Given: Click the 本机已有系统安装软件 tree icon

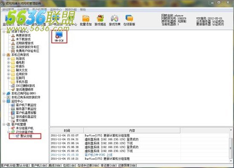Looking at the screenshot, I should [x=9, y=97].
